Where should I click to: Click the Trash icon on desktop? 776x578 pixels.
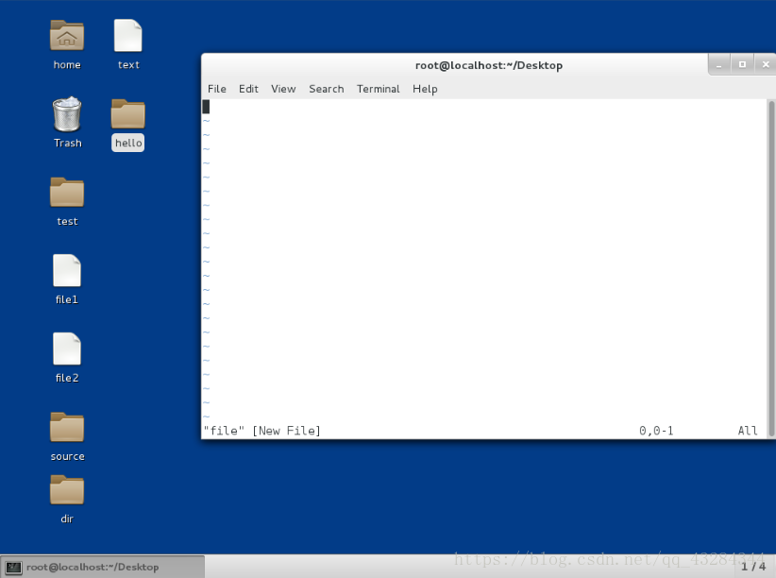coord(67,114)
